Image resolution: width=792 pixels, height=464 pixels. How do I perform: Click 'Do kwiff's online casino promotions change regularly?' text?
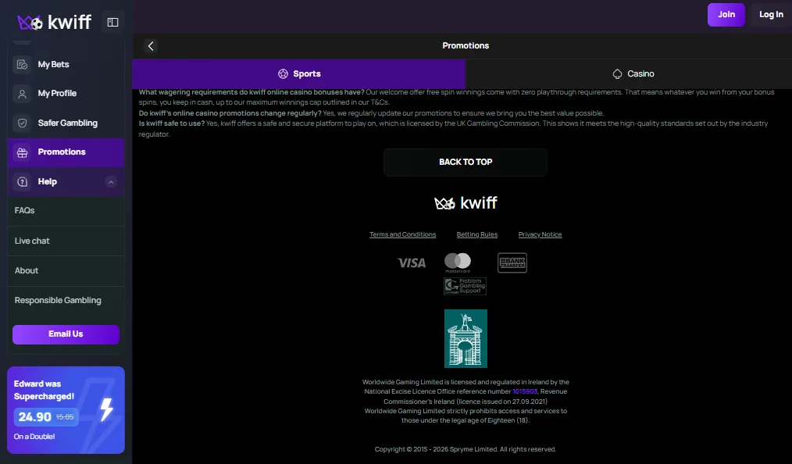click(230, 113)
